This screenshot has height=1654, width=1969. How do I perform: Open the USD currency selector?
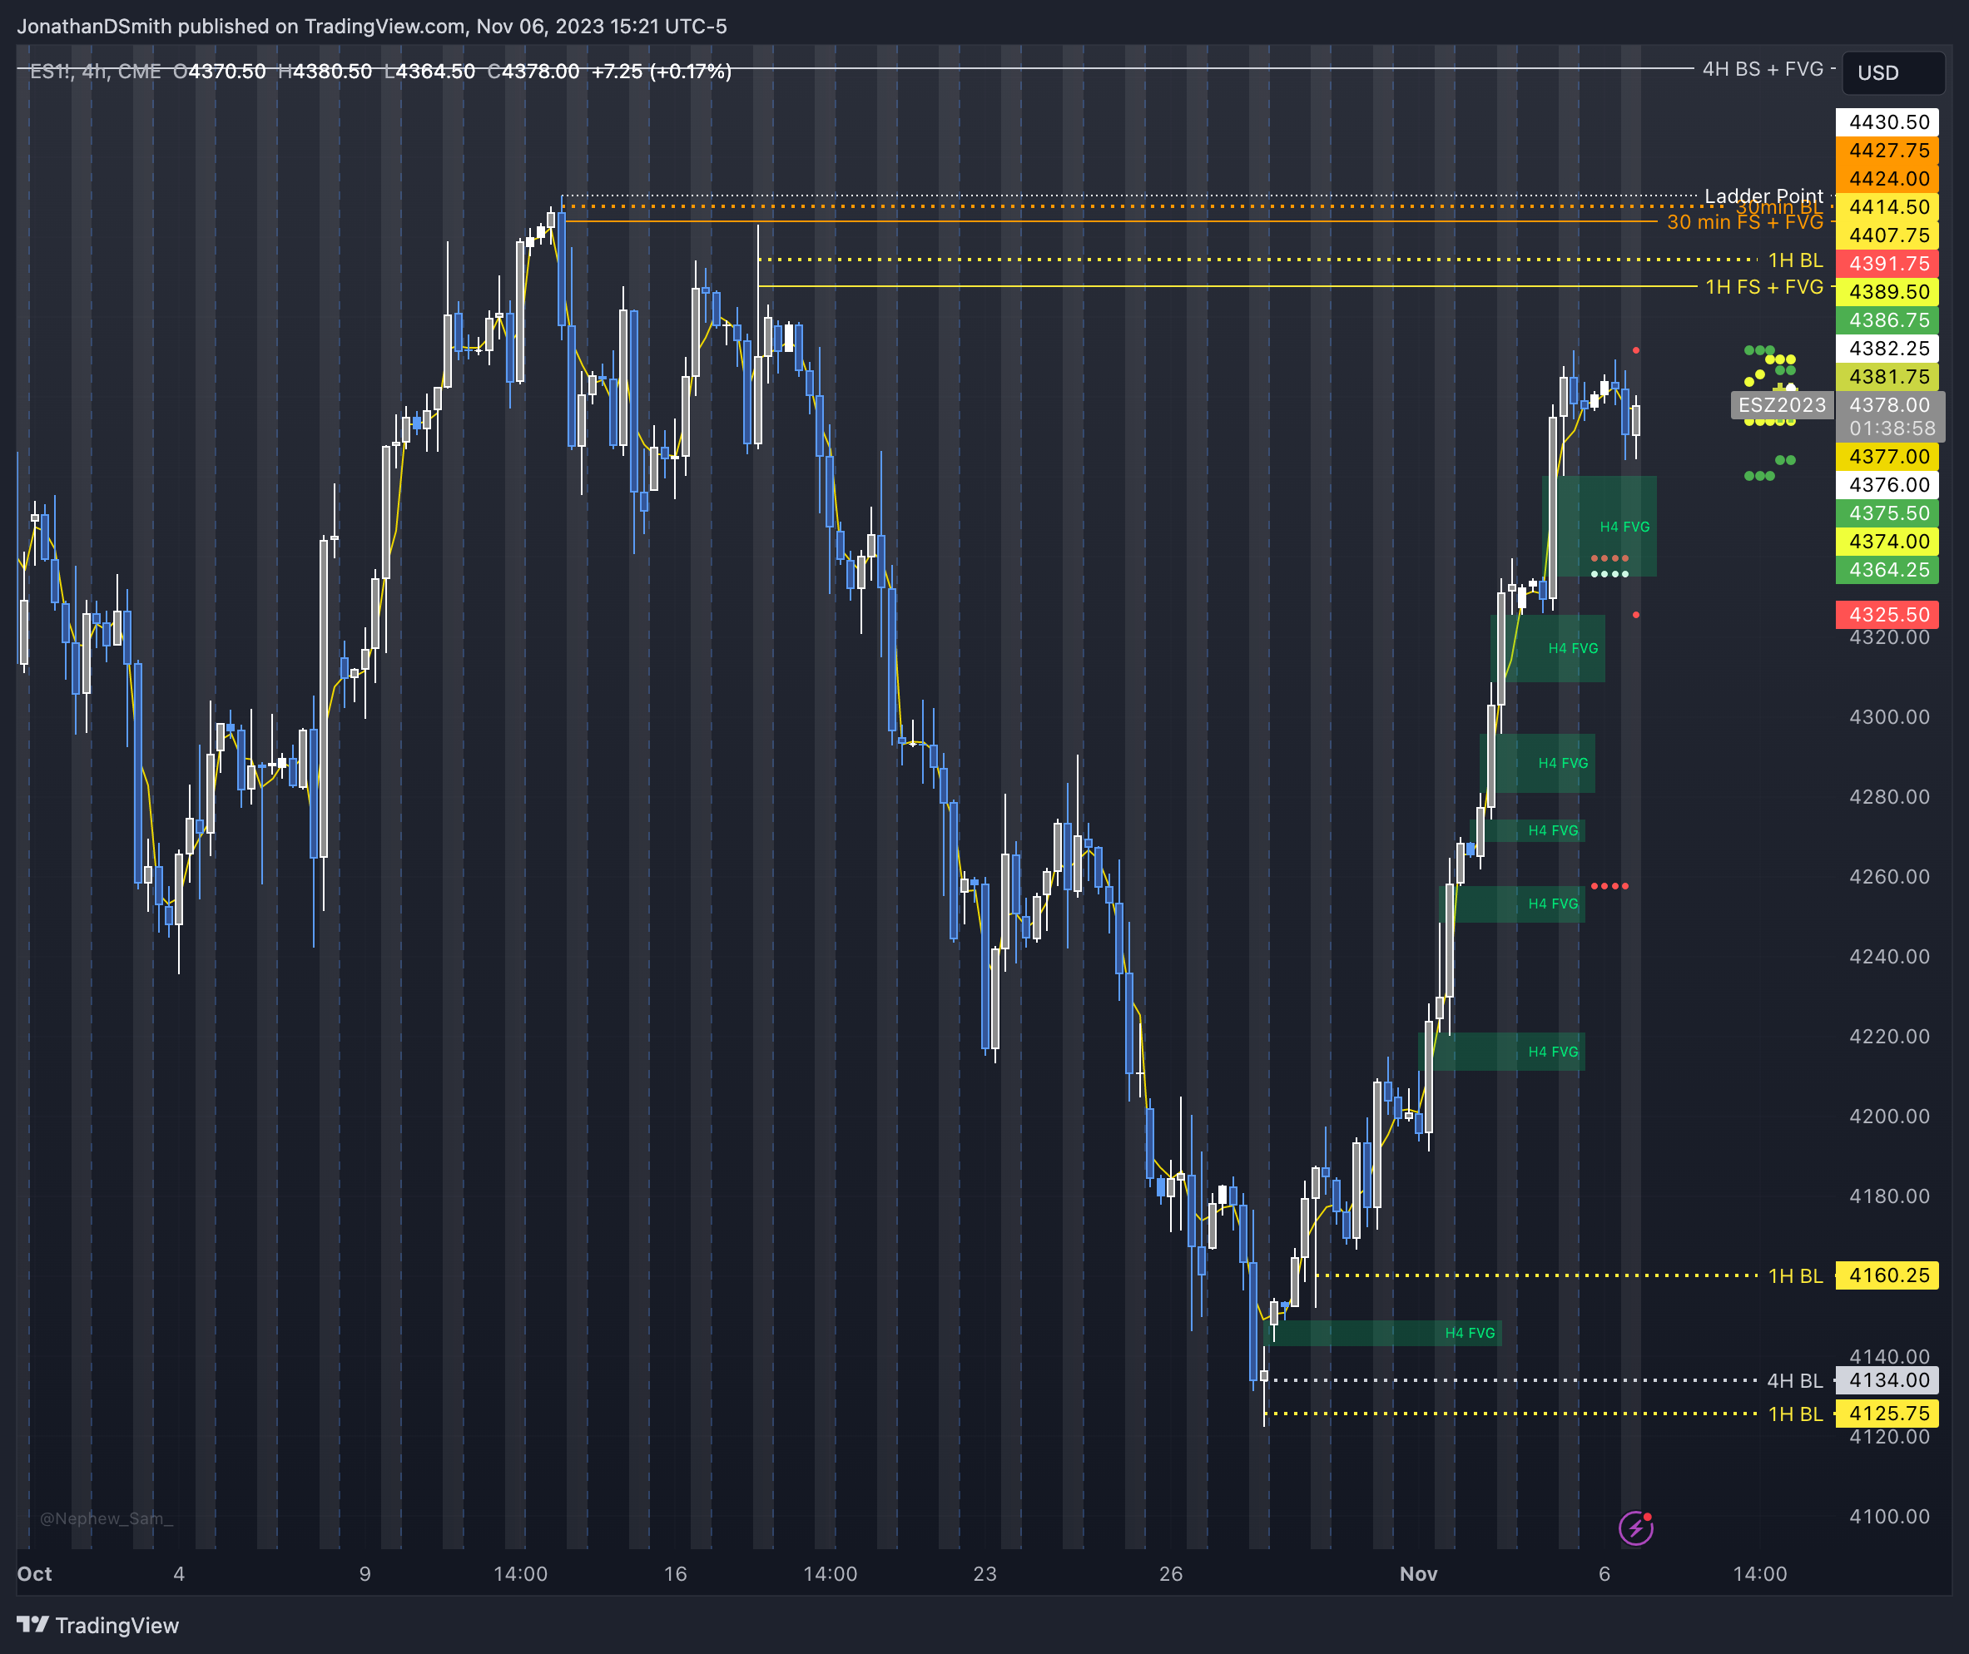[1893, 72]
